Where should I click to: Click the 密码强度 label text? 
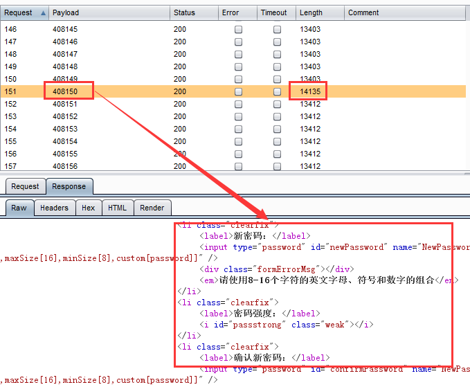pos(252,313)
